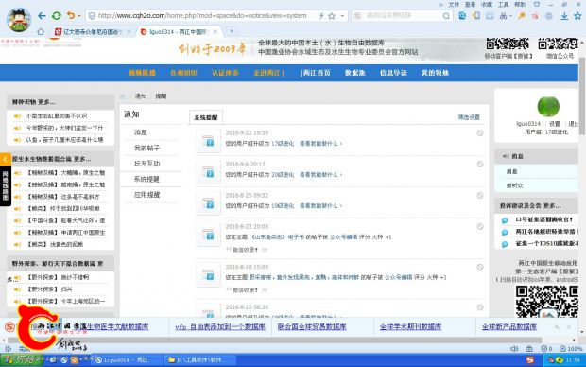
Task: Open the 文件 menu
Action: (454, 4)
